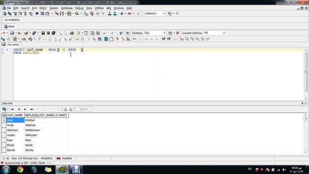Click the new connection plug icon
Screen dimensions: 309x174
(121, 14)
